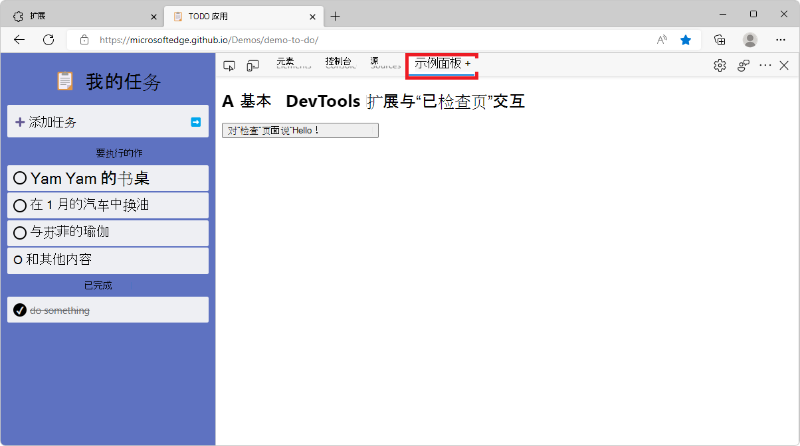Open the More tabs plus control in DevTools

[468, 64]
